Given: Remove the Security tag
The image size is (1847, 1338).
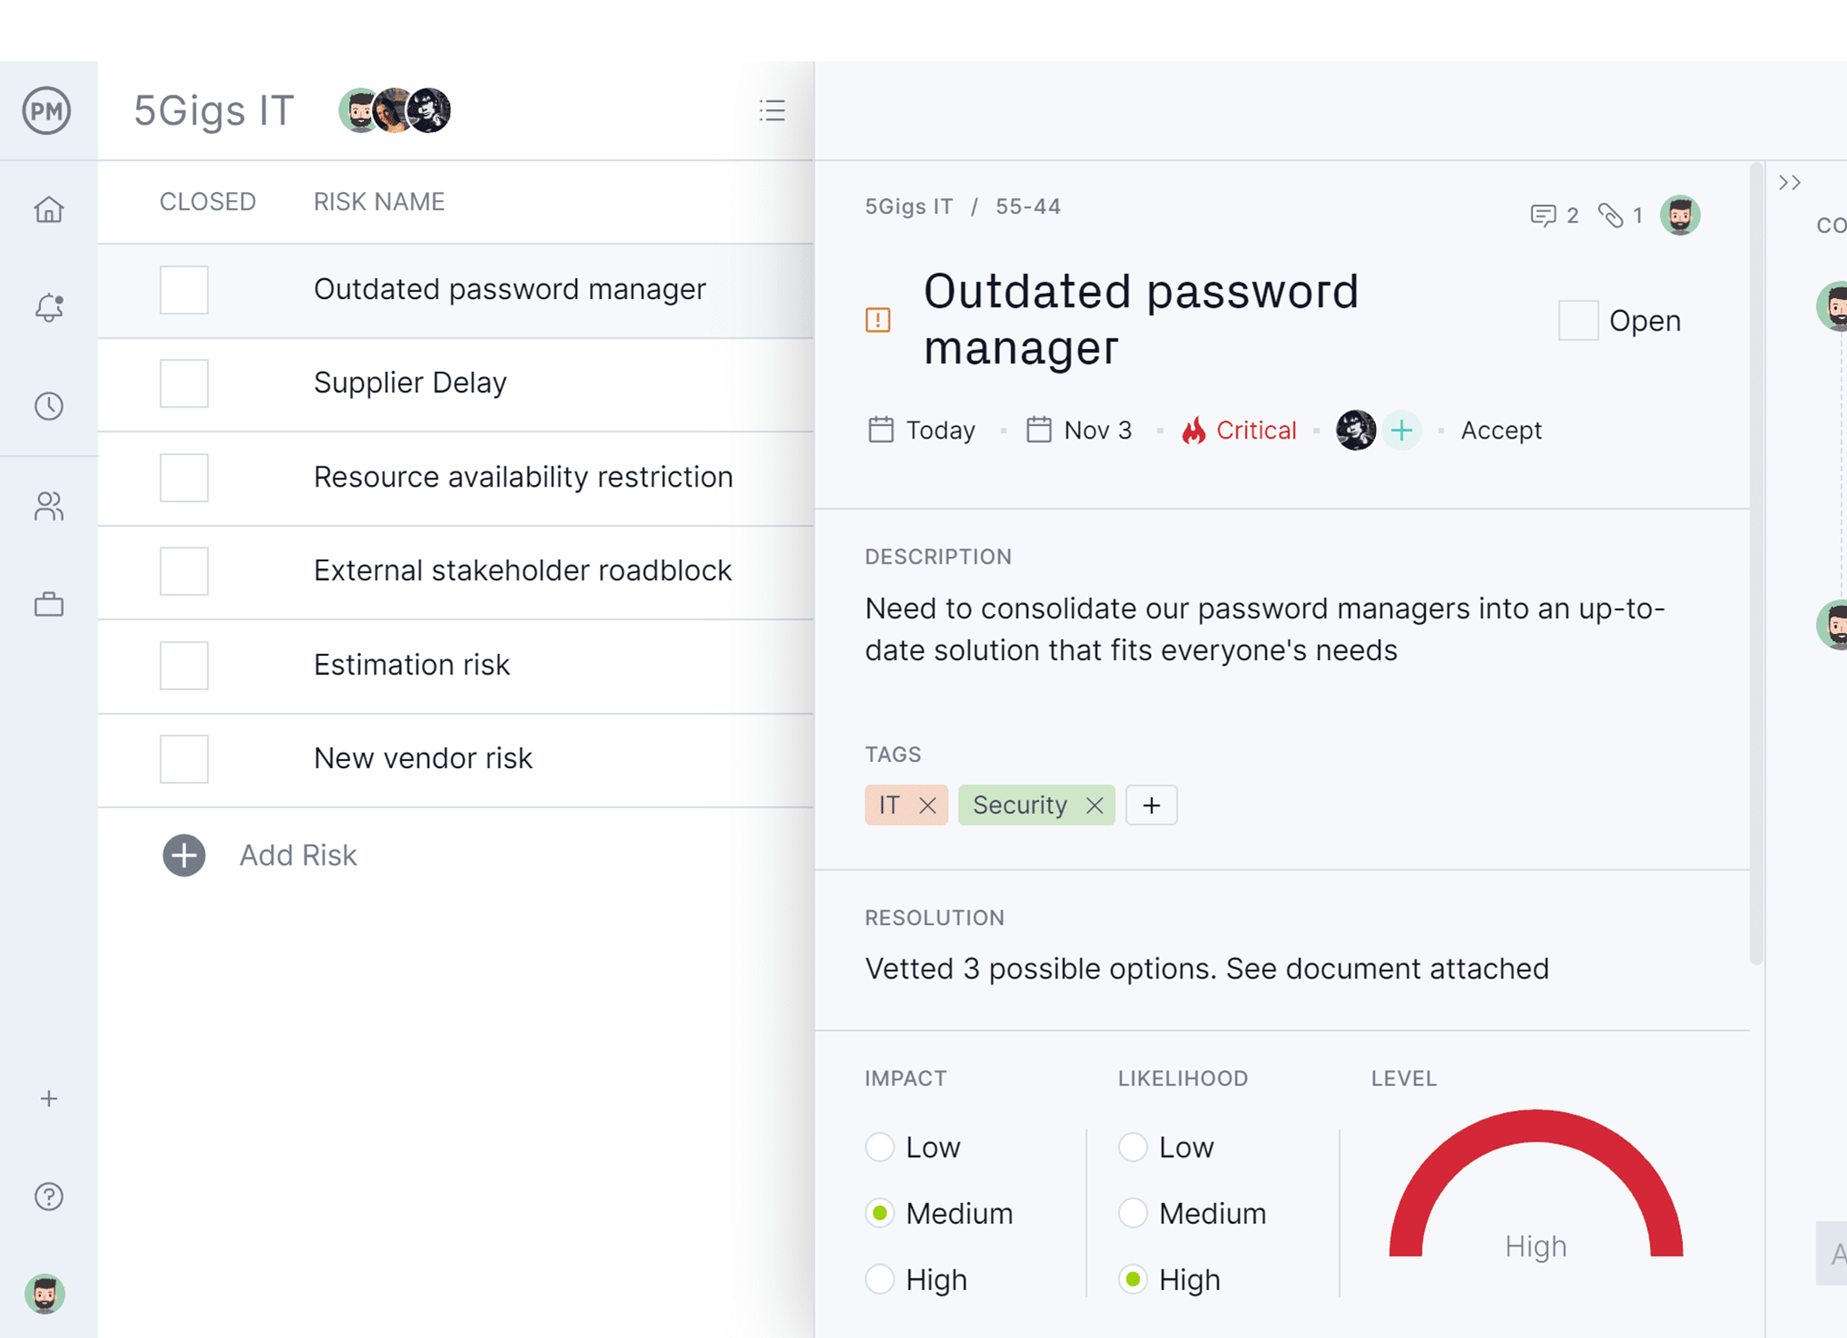Looking at the screenshot, I should point(1095,805).
